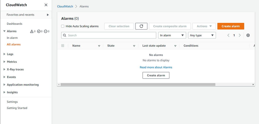Sort by Last state update arrow
The height and width of the screenshot is (124, 259).
[x=175, y=46]
